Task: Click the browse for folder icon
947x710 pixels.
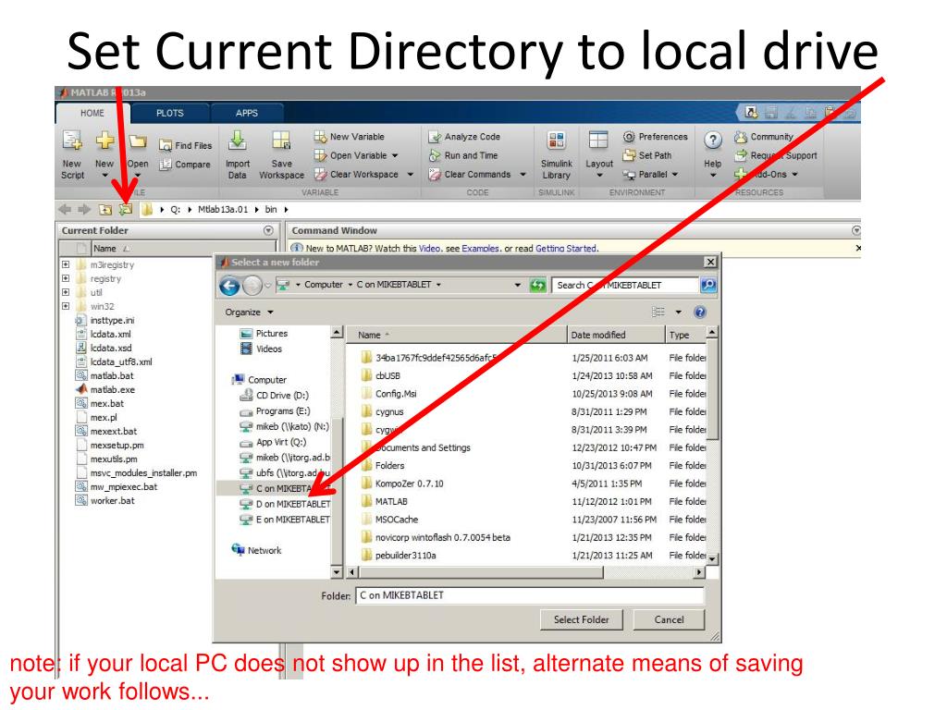Action: point(126,210)
